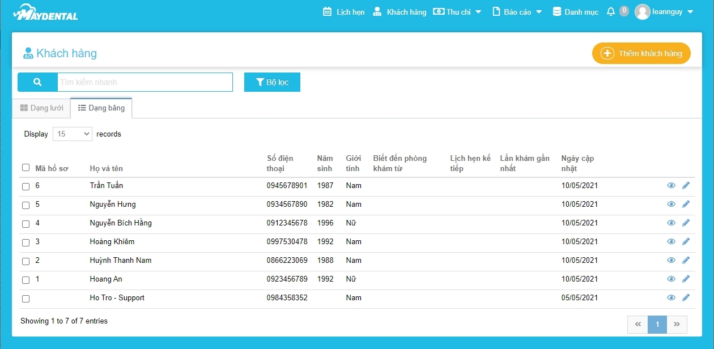Expand the Thu chi menu
The width and height of the screenshot is (714, 349).
click(x=457, y=12)
